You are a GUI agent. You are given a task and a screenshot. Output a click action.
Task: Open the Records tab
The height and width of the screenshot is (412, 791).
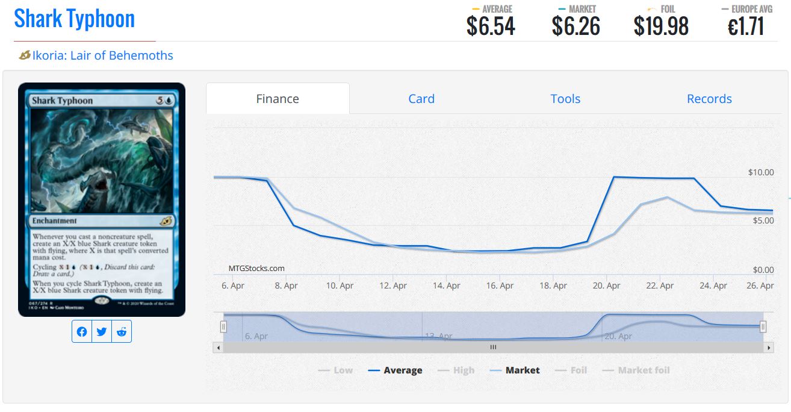709,99
